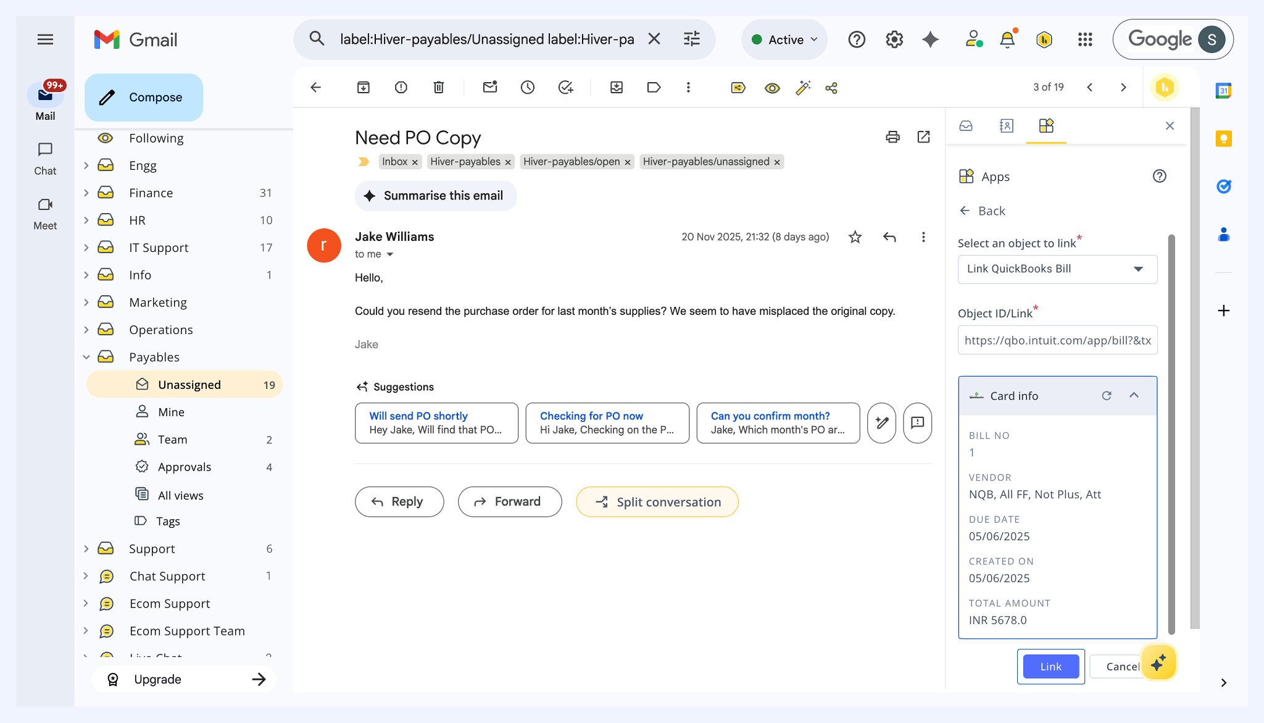Report spam using the exclamation icon
The image size is (1264, 723).
(x=401, y=88)
